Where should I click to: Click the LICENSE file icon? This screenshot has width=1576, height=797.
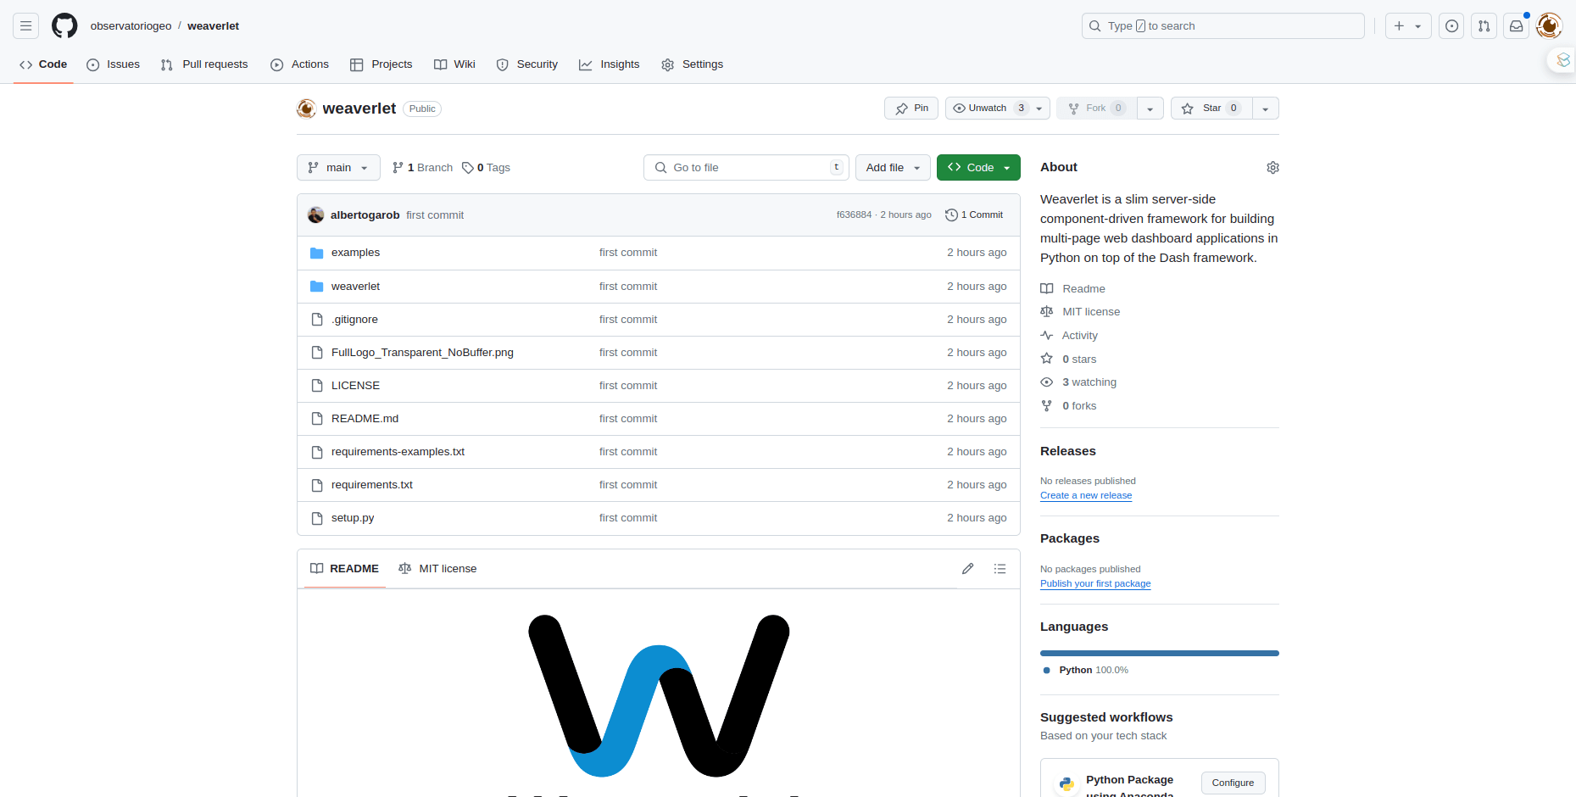tap(317, 386)
